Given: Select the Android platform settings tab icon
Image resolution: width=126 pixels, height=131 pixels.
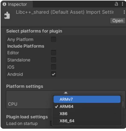Looking at the screenshot, I should pyautogui.click(x=66, y=93).
